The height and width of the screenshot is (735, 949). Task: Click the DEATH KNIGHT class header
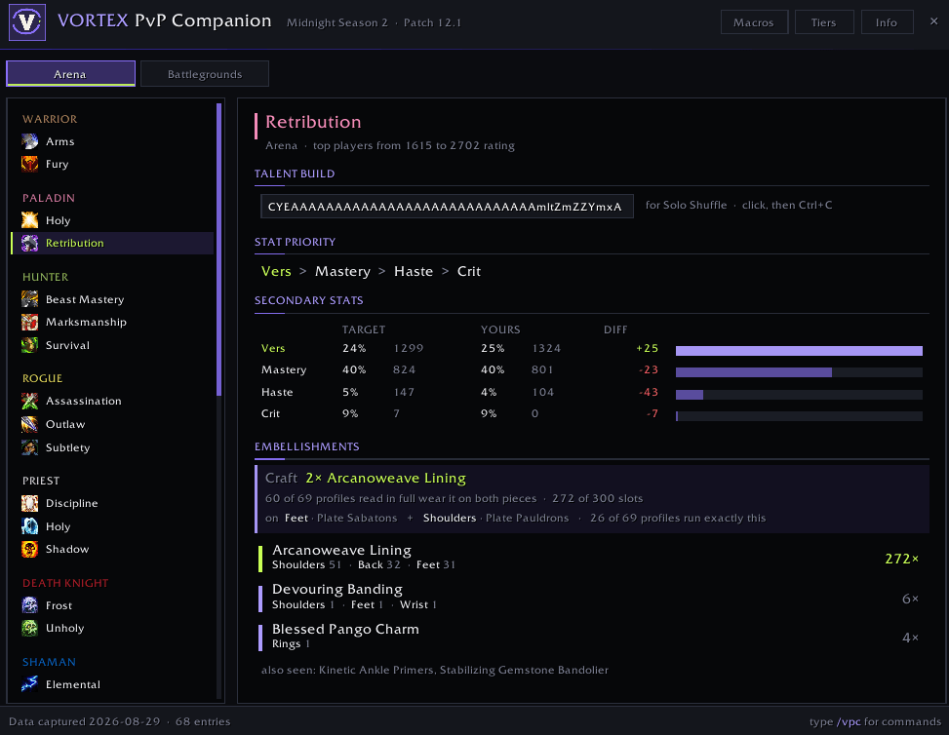click(x=65, y=583)
